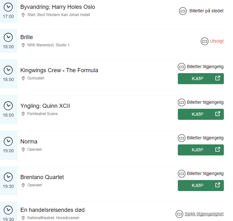This screenshot has width=233, height=221.
Task: Click the location pin next to Gymsalen
Action: coord(23,78)
